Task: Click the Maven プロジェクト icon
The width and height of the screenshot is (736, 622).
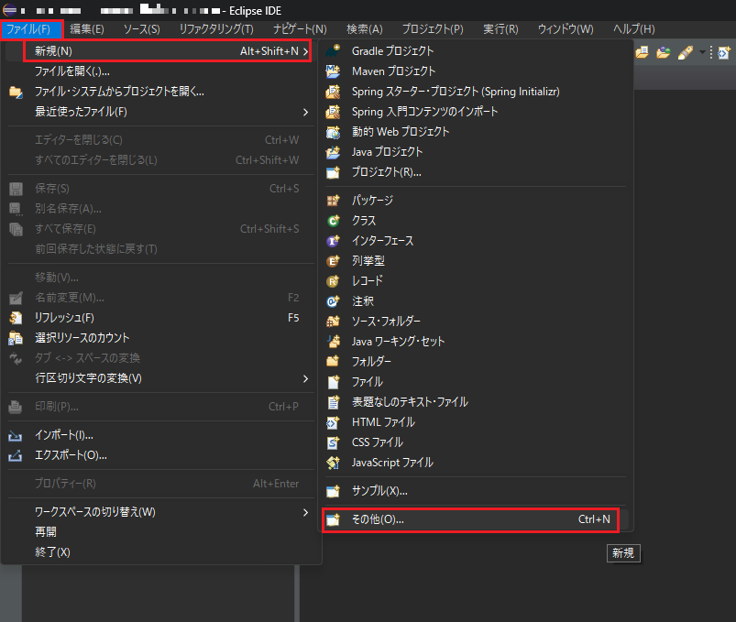Action: pos(333,71)
